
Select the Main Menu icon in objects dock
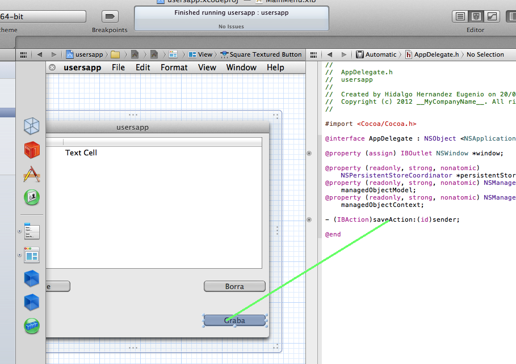(31, 231)
